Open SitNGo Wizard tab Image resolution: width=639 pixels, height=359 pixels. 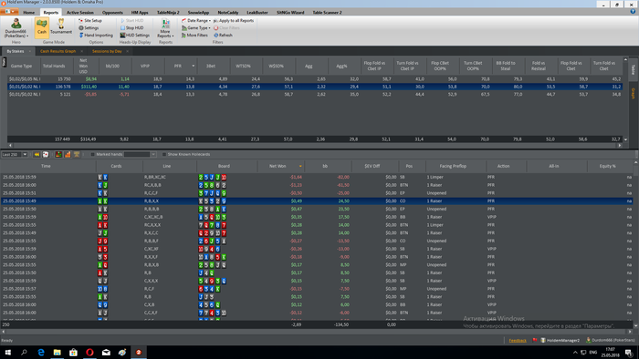pyautogui.click(x=290, y=12)
